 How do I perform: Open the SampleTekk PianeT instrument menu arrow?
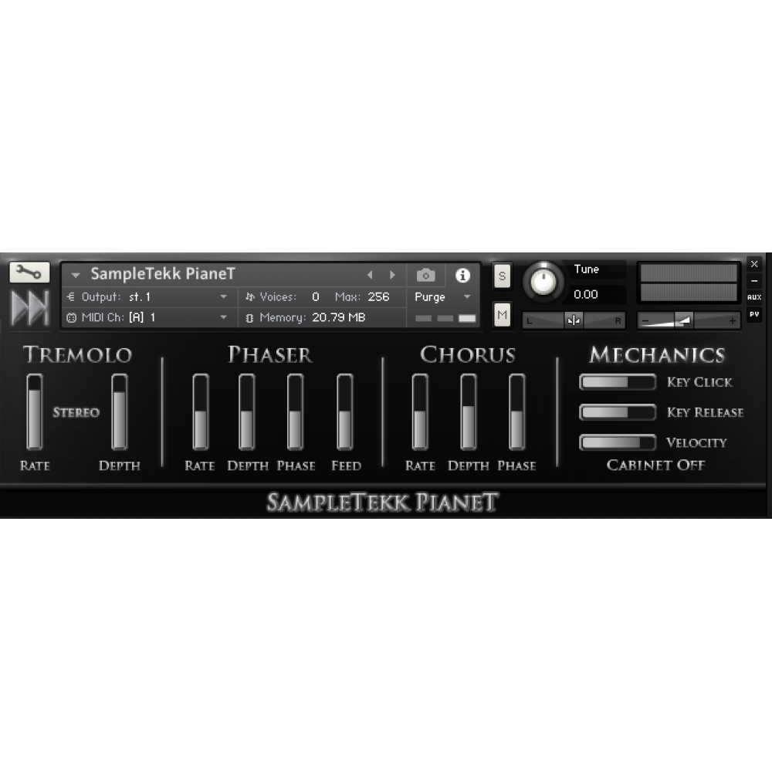(x=76, y=275)
